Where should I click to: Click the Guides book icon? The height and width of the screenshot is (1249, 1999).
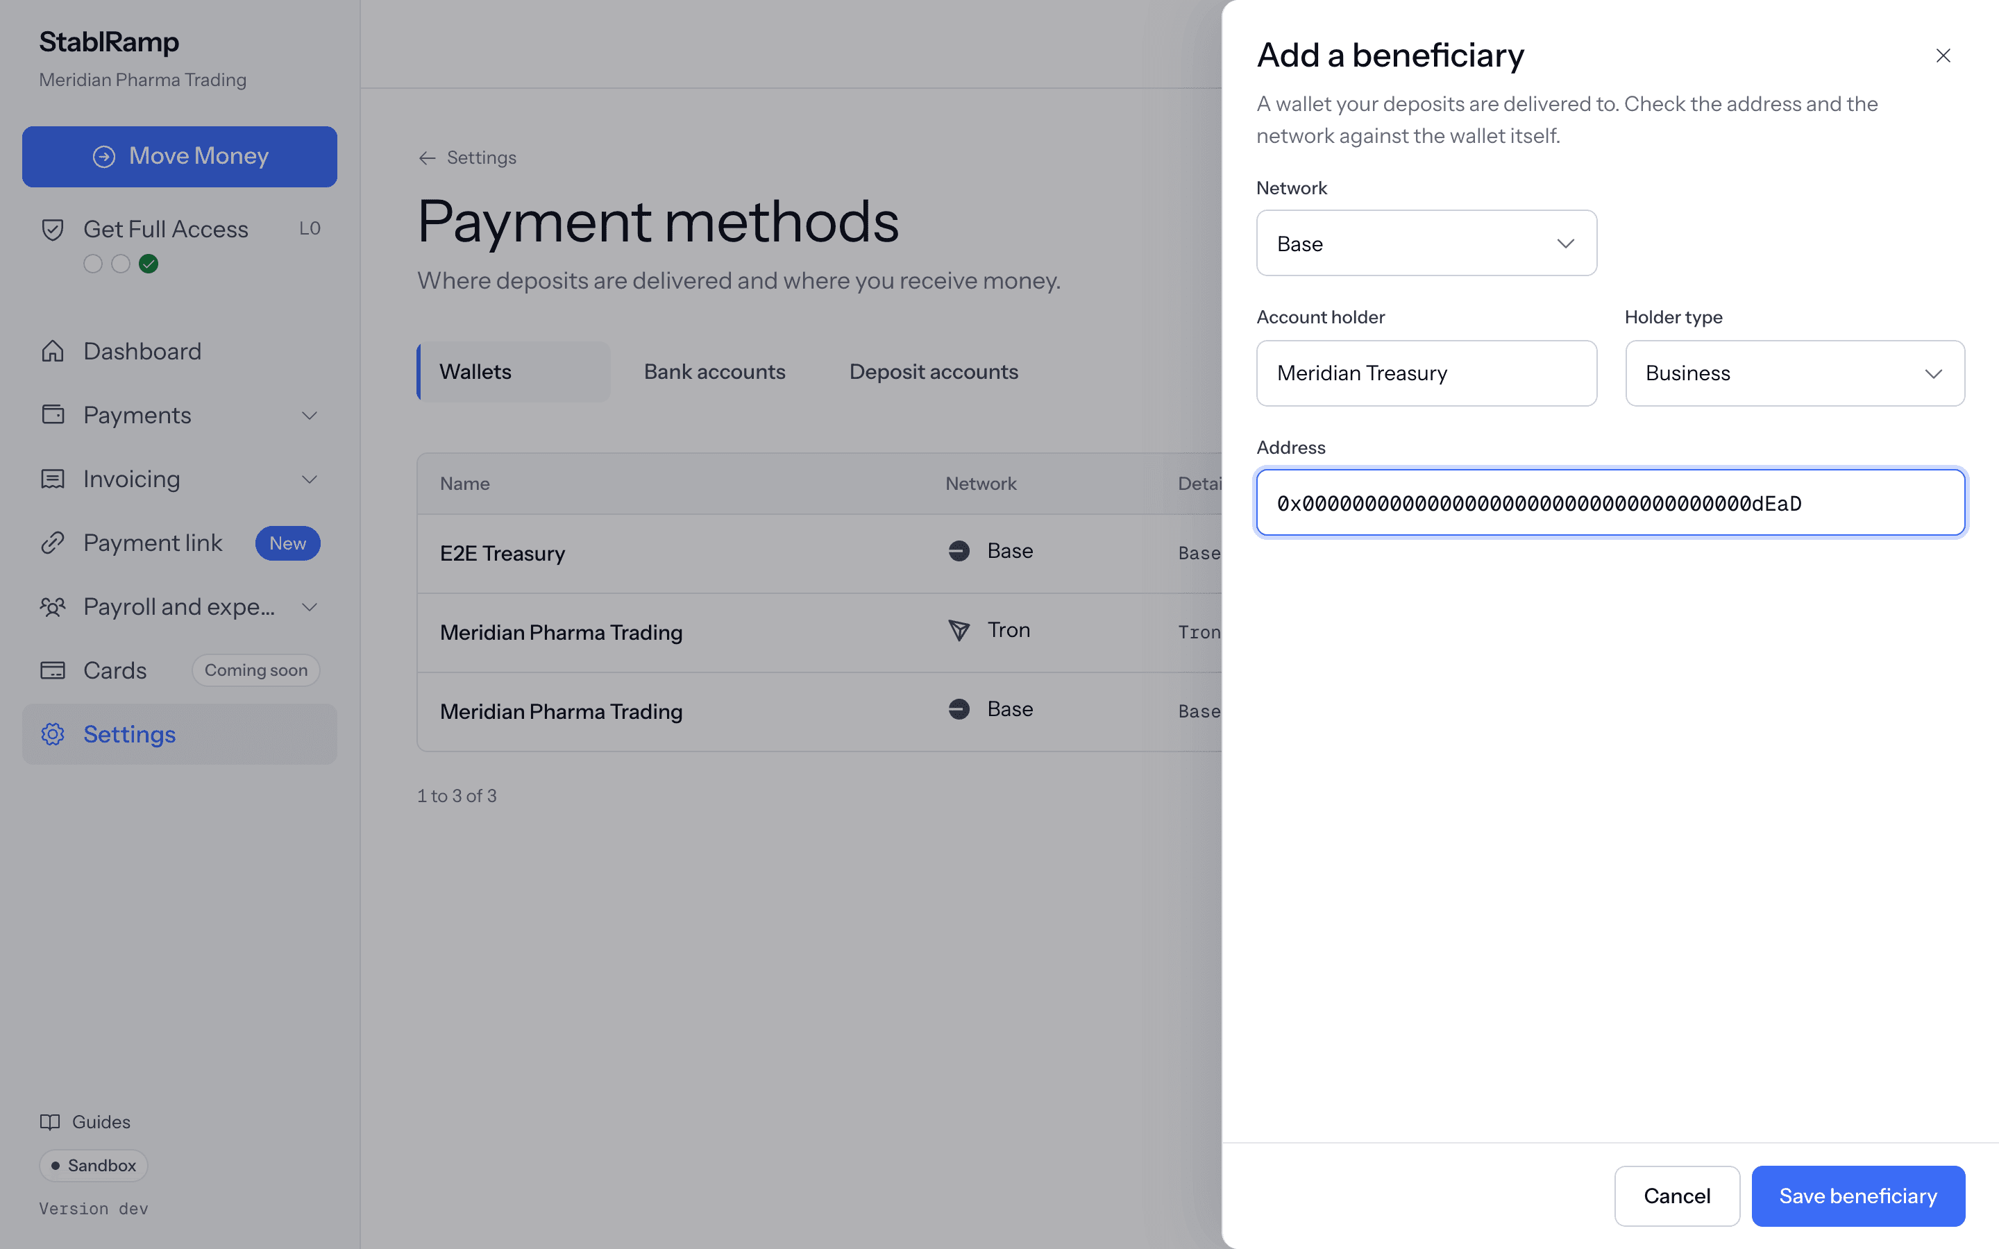(x=51, y=1122)
